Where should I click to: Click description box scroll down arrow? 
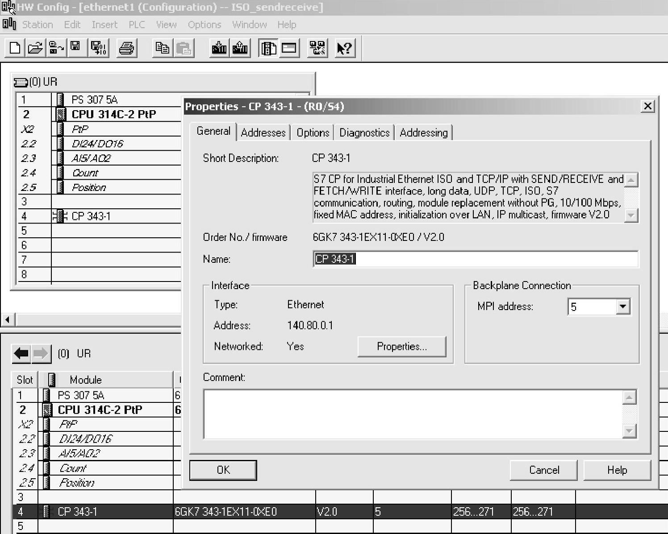click(x=631, y=215)
